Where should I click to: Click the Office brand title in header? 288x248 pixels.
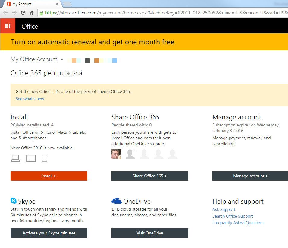(x=30, y=26)
